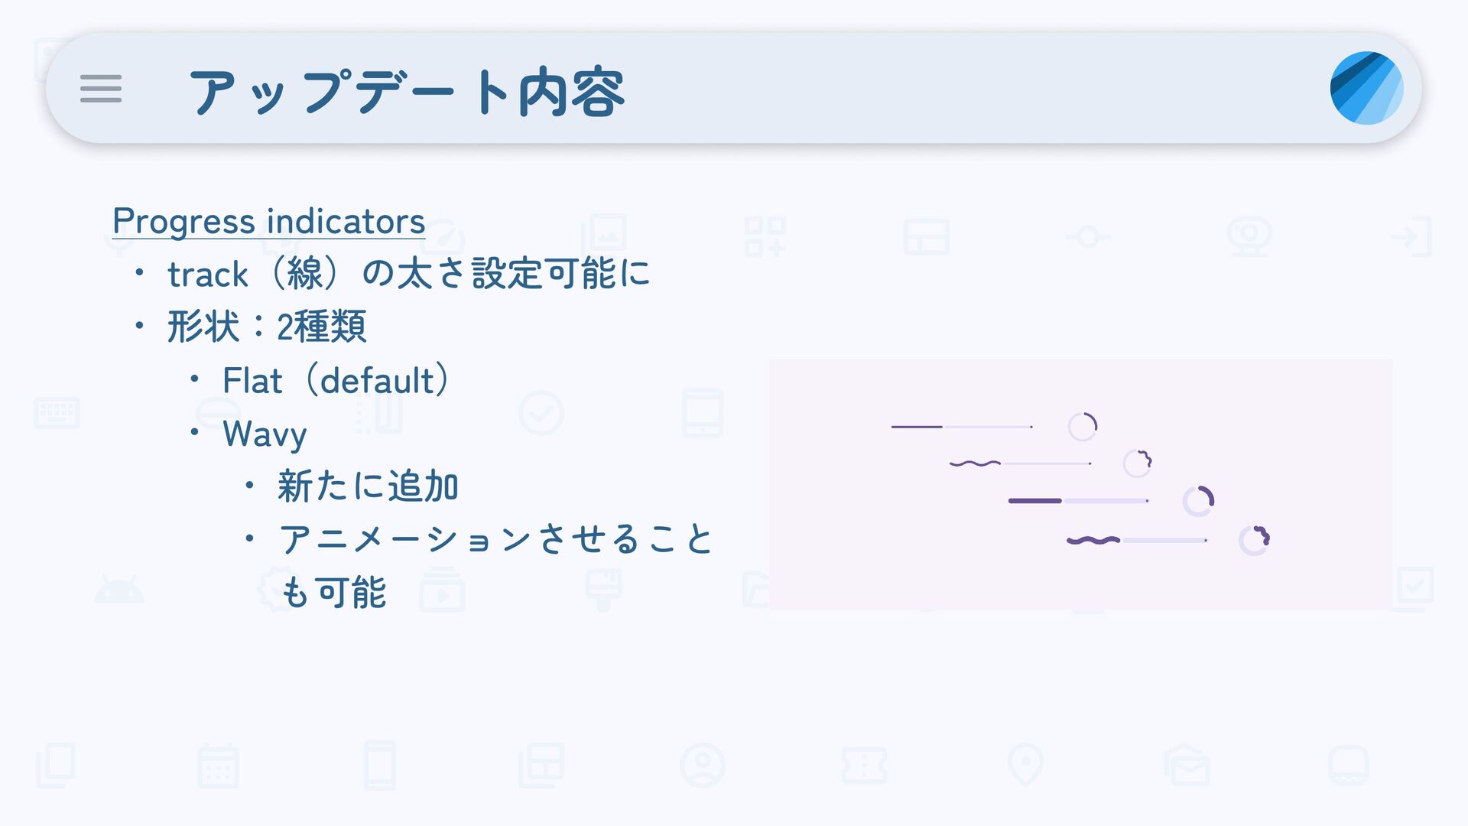Click the thin flat circular progress indicator
This screenshot has height=826, width=1468.
(1083, 427)
